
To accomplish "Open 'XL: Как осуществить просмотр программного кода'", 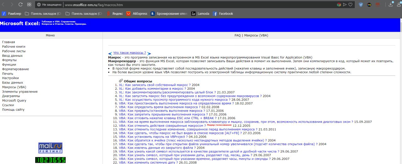I will 175,100.
